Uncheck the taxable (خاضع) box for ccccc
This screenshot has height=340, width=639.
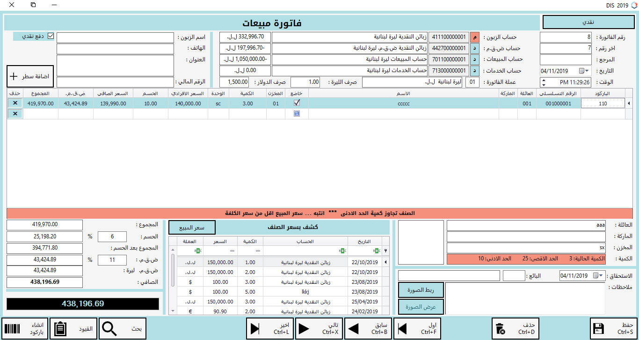297,103
